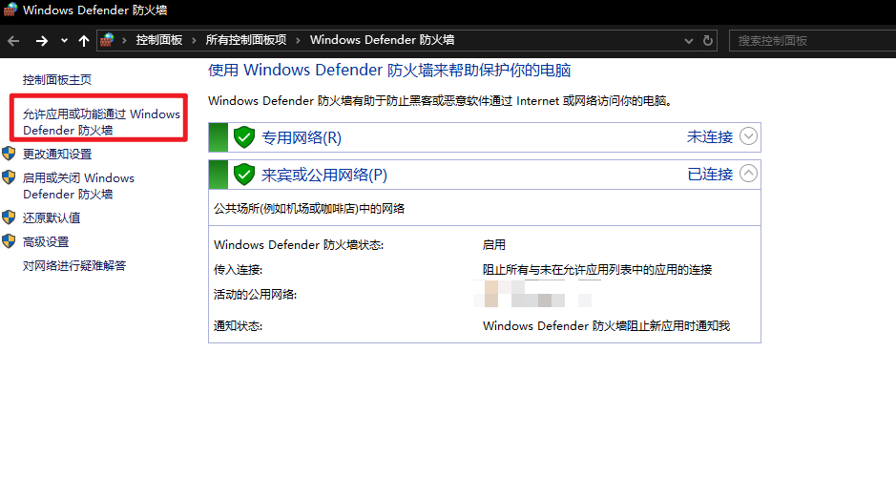
Task: Select Windows Defender 防火墙 breadcrumb
Action: tap(382, 40)
